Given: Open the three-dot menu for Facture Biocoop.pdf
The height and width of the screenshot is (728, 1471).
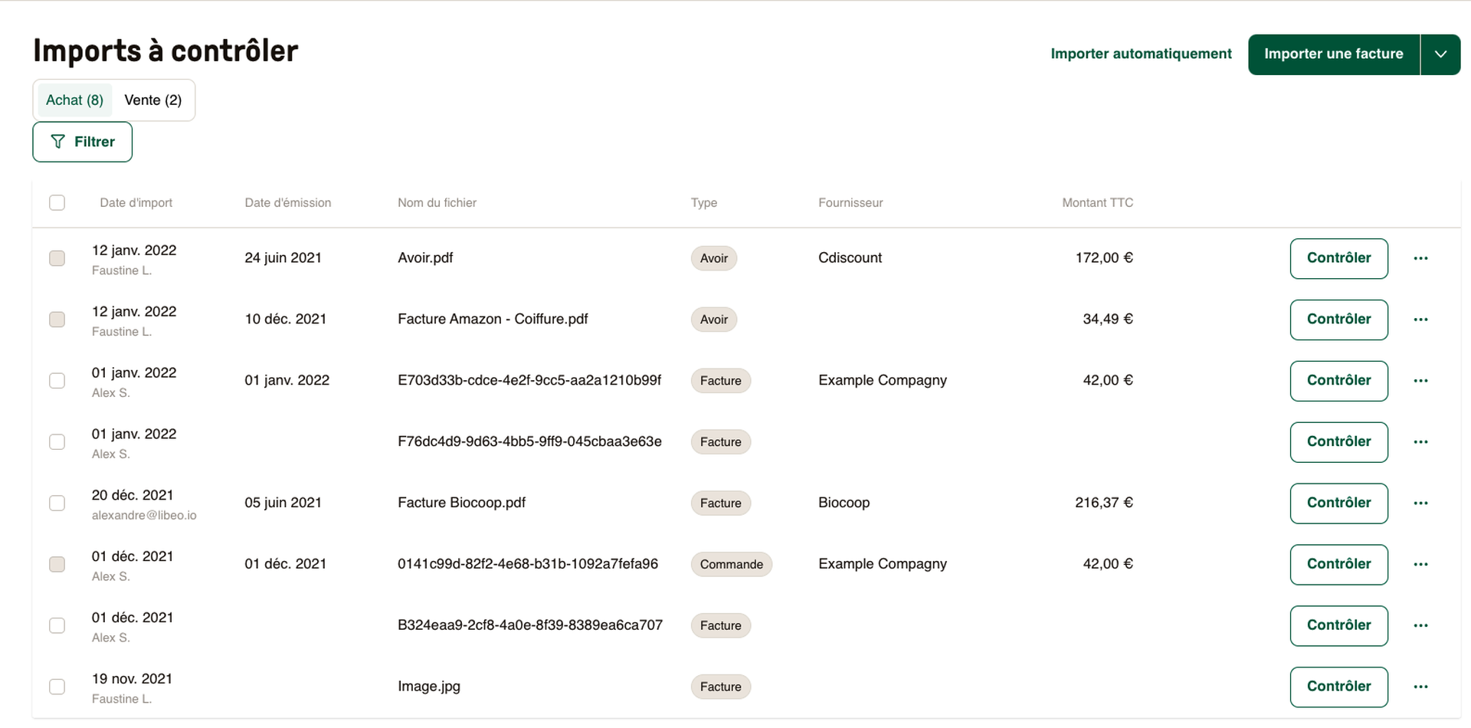Looking at the screenshot, I should (x=1420, y=503).
